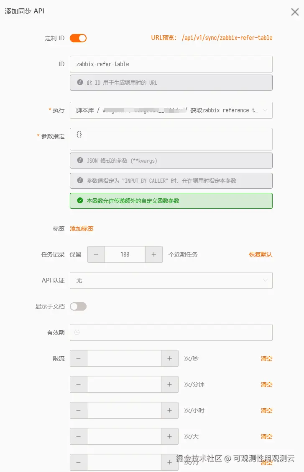The image size is (304, 472).
Task: Close the 添加同步 API dialog
Action: [295, 12]
